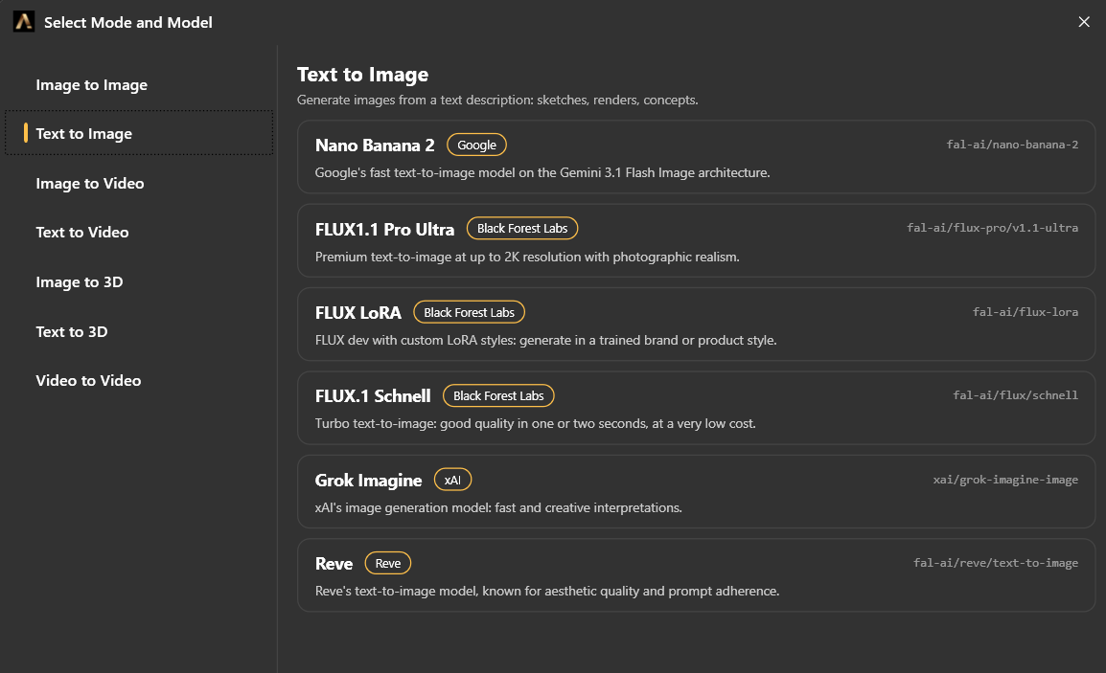Viewport: 1106px width, 673px height.
Task: Click 'Generate images from a text description' subtitle
Action: coord(497,101)
